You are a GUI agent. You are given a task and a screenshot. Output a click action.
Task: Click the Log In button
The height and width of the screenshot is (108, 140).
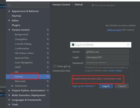[106, 86]
